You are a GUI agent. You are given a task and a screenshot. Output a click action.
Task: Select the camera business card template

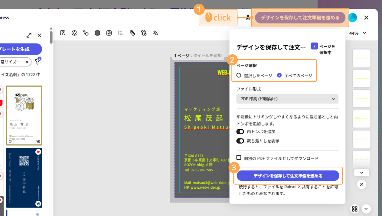pos(24,115)
